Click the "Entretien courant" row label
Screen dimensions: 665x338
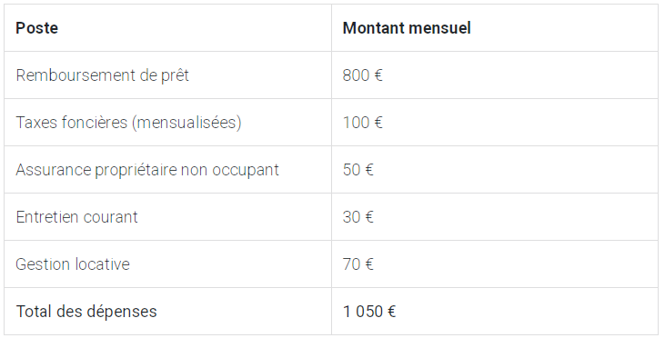point(76,217)
